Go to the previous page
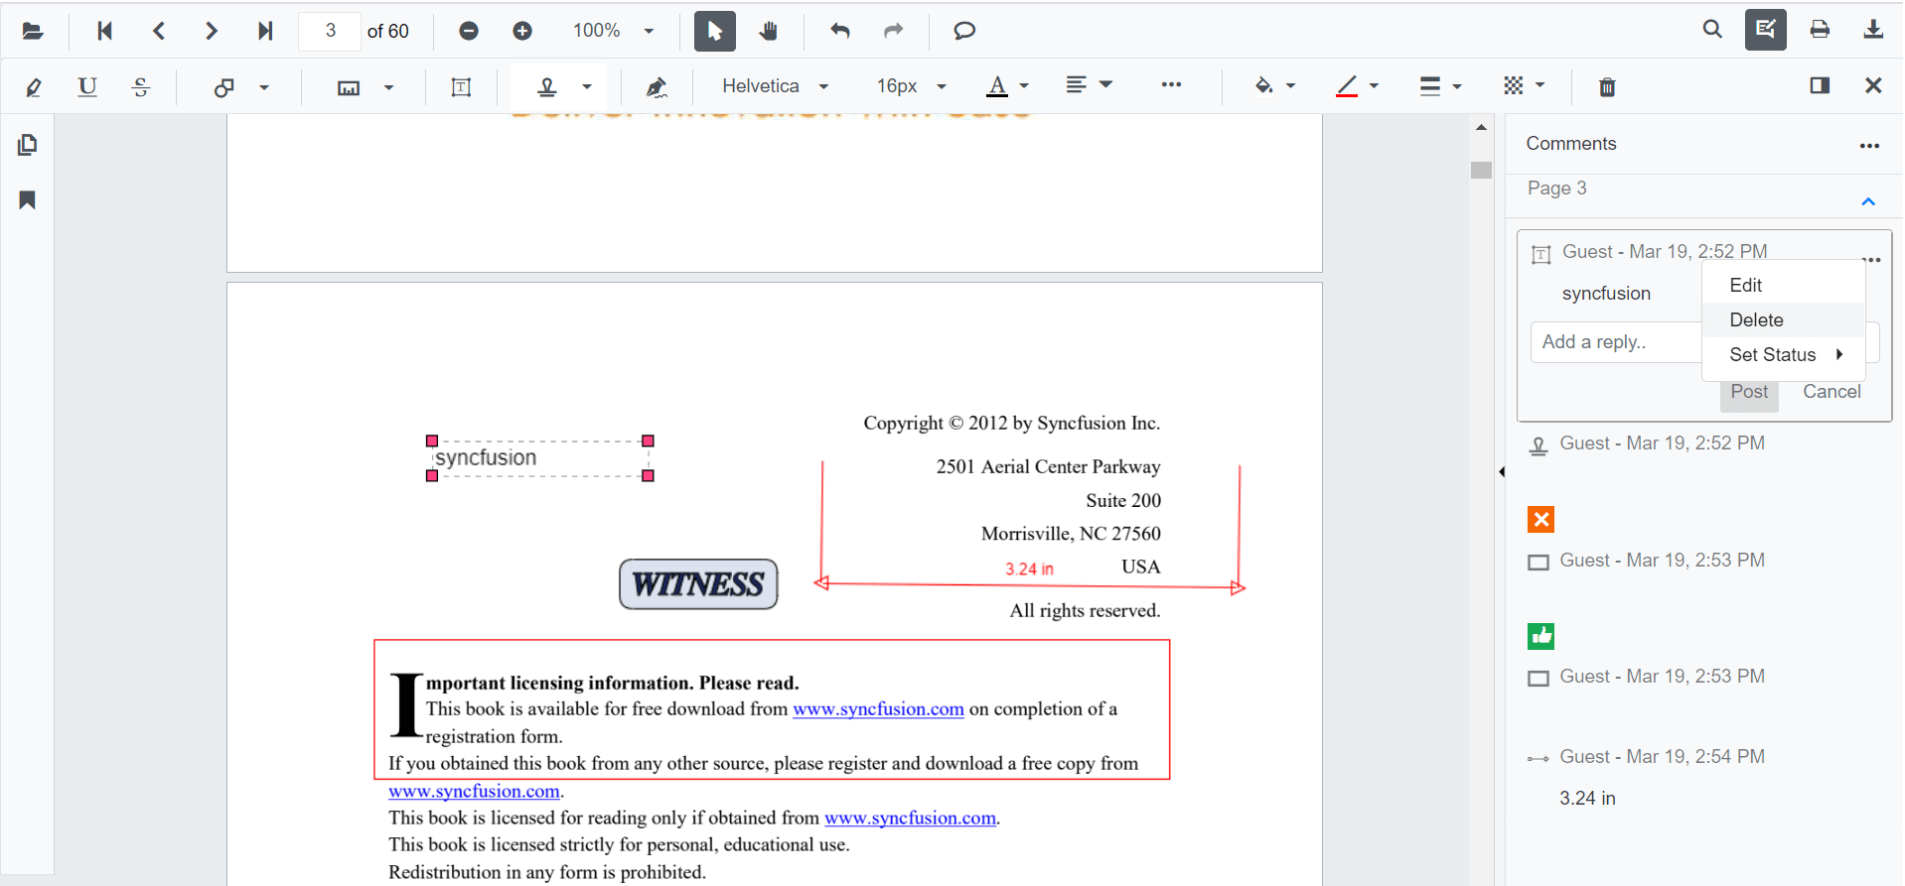The image size is (1905, 886). [x=158, y=31]
